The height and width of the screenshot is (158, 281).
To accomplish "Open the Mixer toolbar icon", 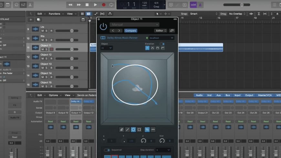I will pyautogui.click(x=23, y=5).
